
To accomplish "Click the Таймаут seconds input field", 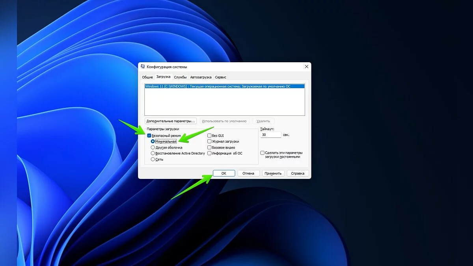I will pyautogui.click(x=271, y=135).
